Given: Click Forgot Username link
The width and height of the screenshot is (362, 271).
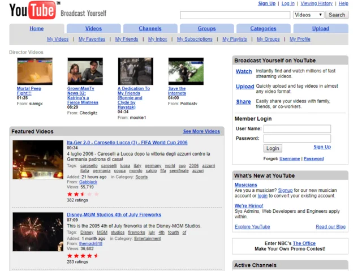Looking at the screenshot, I should point(290,159).
